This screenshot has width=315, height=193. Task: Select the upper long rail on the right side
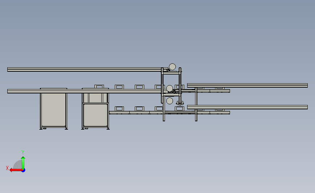point(247,85)
